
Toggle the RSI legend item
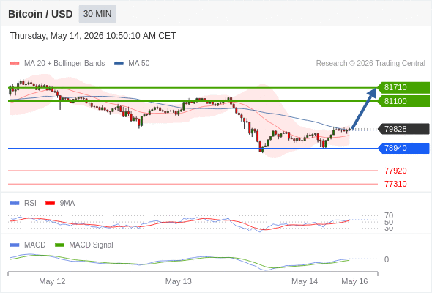point(23,203)
